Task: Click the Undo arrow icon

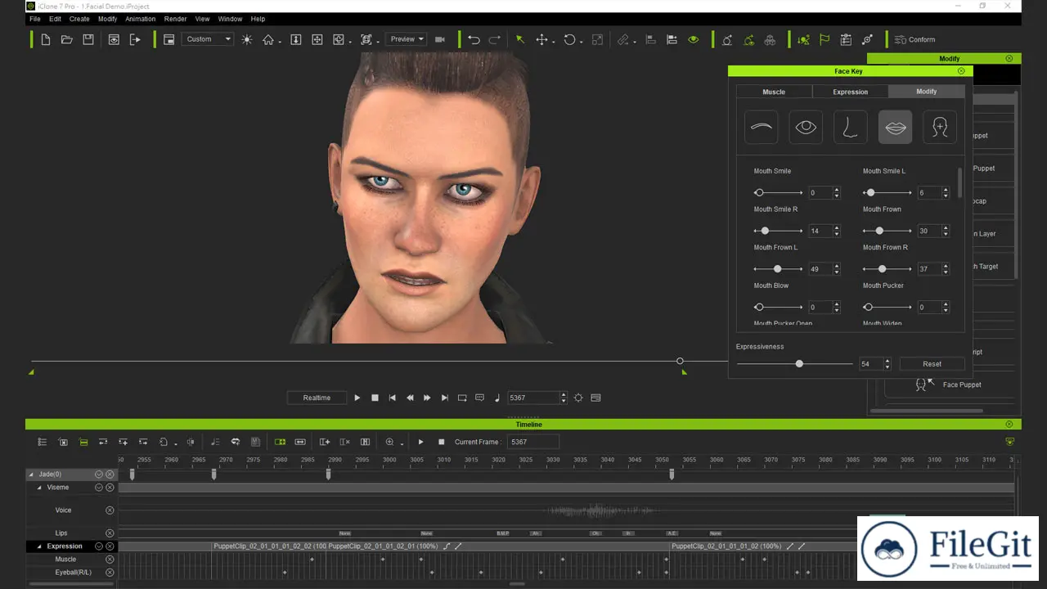Action: pyautogui.click(x=474, y=39)
